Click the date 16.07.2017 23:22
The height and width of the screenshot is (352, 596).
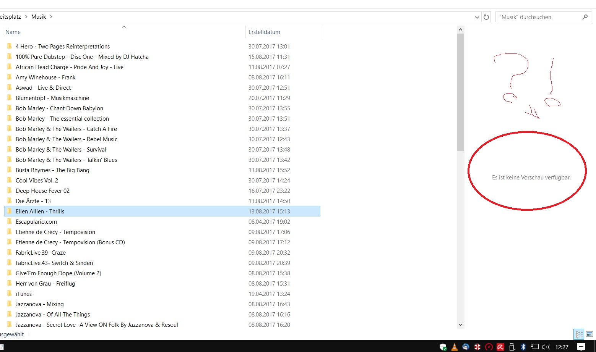tap(269, 191)
